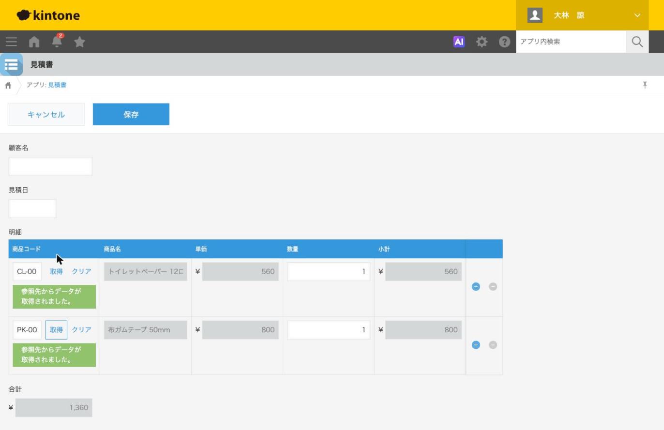Click 取得 for code PK-00

pos(56,330)
